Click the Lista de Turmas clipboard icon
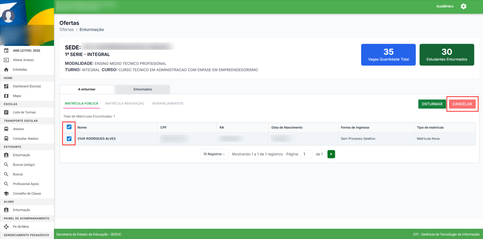This screenshot has width=483, height=239. [6, 112]
